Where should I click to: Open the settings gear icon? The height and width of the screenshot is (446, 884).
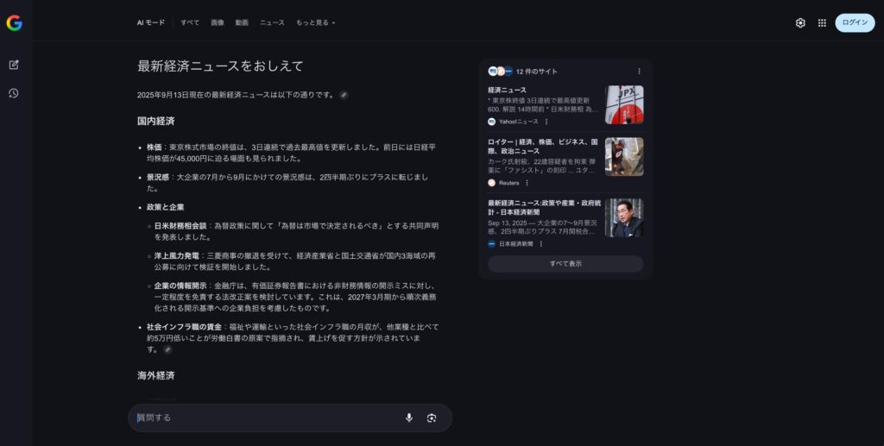pyautogui.click(x=800, y=23)
